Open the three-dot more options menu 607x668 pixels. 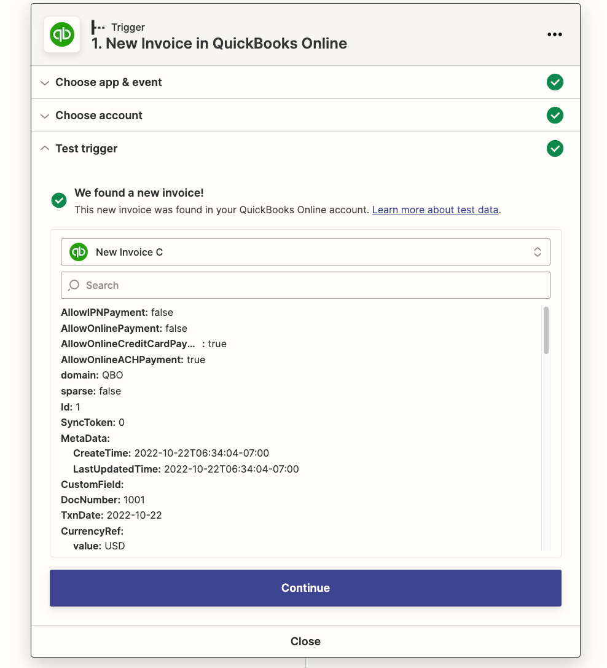(555, 34)
